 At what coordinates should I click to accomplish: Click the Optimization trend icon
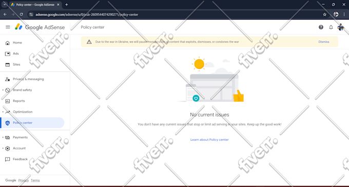pyautogui.click(x=8, y=112)
